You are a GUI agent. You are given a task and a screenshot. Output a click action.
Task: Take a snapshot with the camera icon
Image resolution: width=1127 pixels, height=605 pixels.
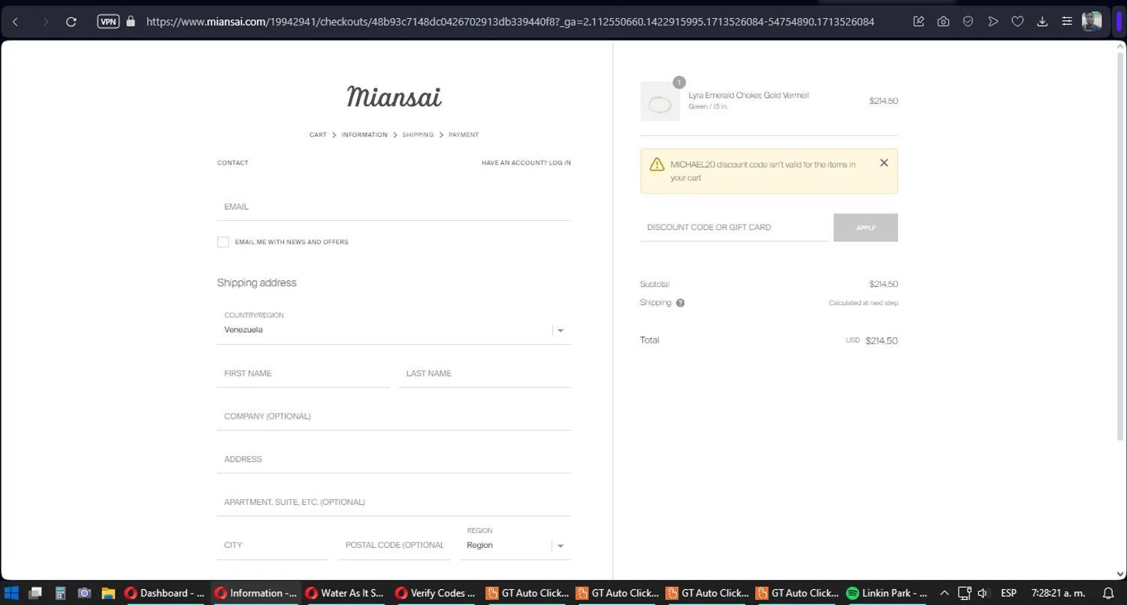[943, 22]
